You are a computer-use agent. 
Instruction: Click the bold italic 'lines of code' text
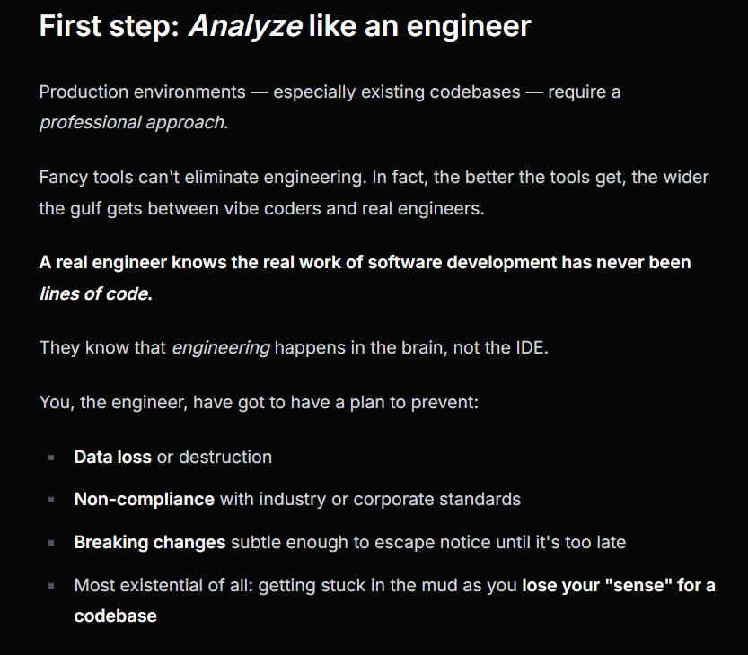point(93,293)
